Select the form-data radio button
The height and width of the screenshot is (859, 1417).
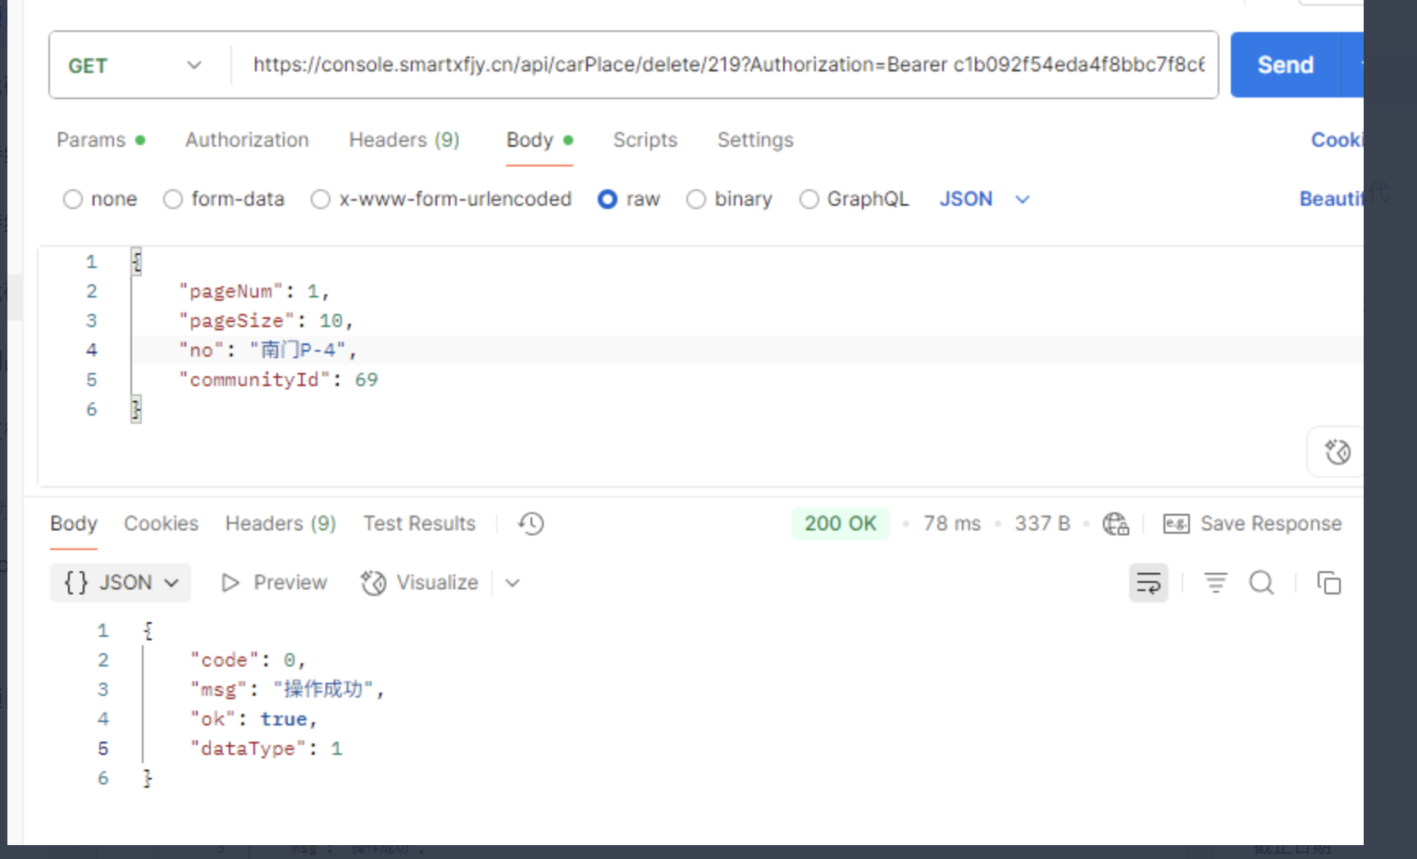pyautogui.click(x=173, y=199)
